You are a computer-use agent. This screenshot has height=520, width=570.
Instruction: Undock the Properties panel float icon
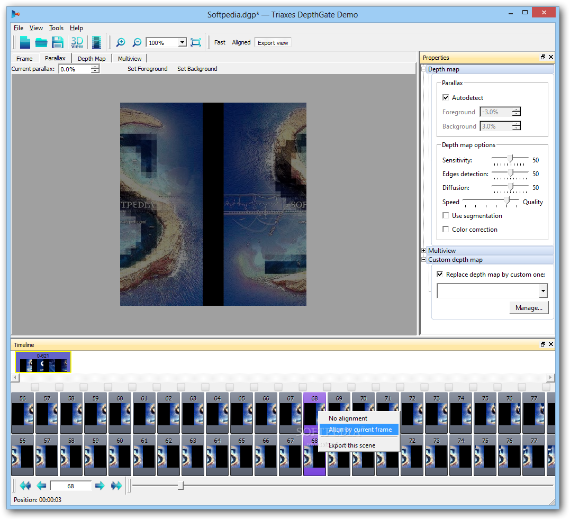coord(543,57)
